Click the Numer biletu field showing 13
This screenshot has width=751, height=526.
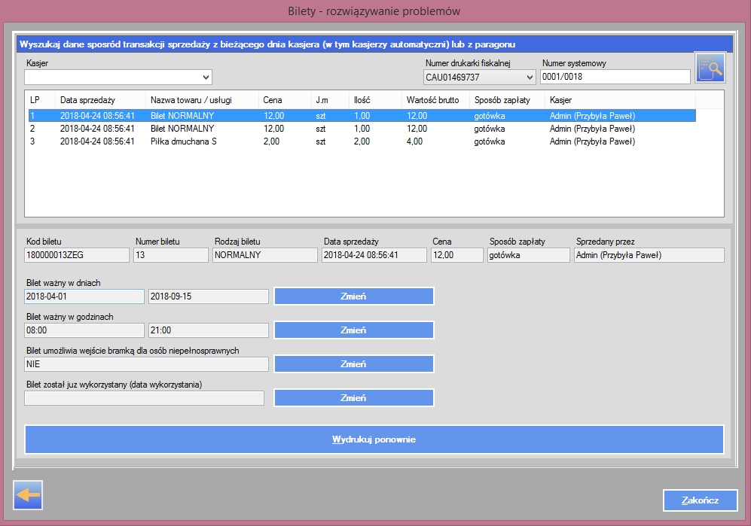point(171,255)
